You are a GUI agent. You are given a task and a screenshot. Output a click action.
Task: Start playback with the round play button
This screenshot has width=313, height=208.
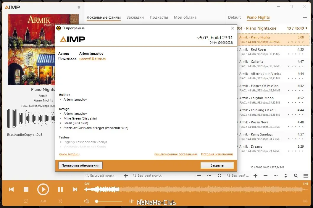(x=43, y=189)
